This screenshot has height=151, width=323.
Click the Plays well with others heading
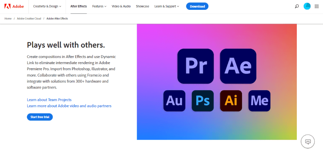pyautogui.click(x=66, y=45)
